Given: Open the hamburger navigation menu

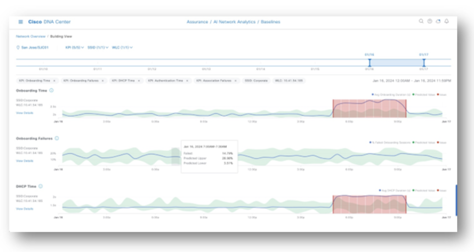Looking at the screenshot, I should click(21, 22).
